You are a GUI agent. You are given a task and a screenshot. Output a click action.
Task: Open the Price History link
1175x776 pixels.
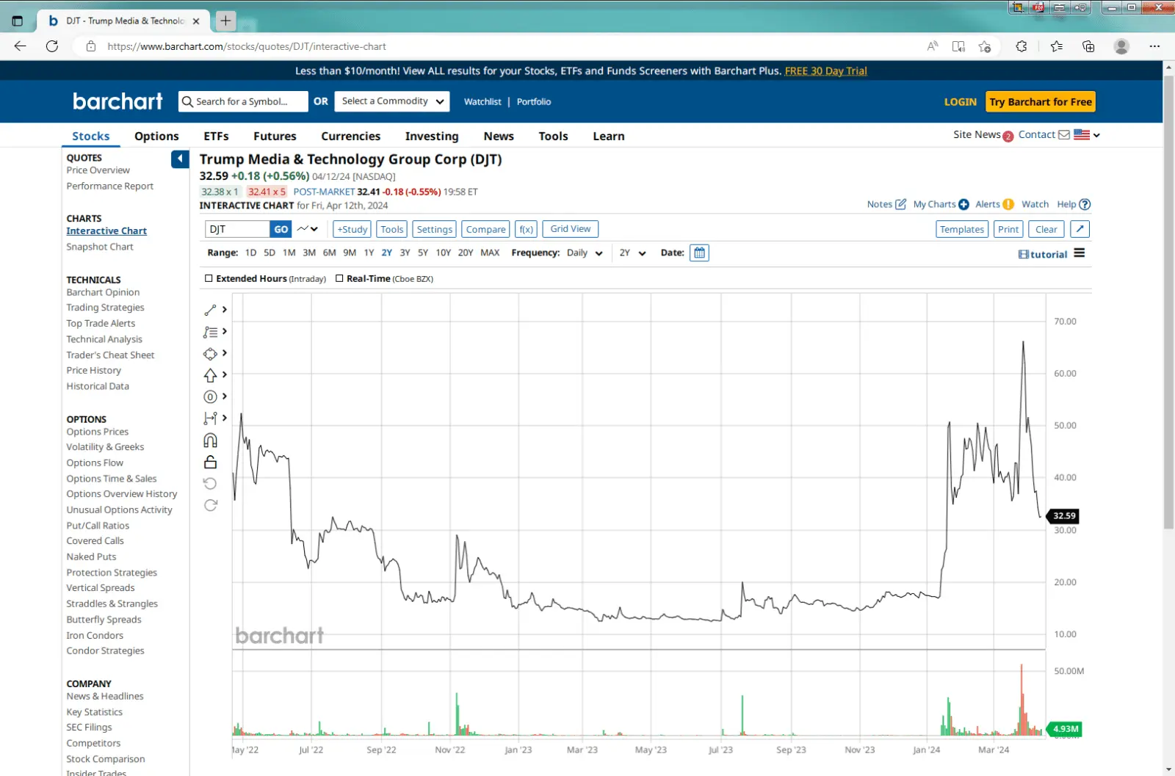(93, 371)
